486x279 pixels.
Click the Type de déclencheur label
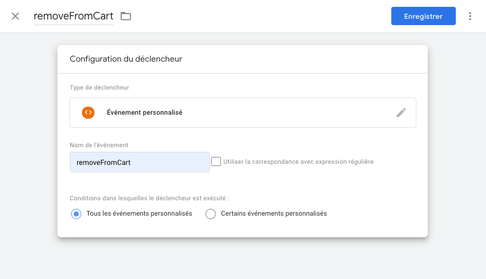[99, 87]
